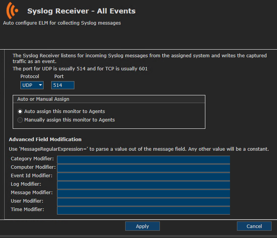Click 'Auto configure ELM for collecting Syslog messages' text
This screenshot has height=238, width=277.
click(62, 23)
